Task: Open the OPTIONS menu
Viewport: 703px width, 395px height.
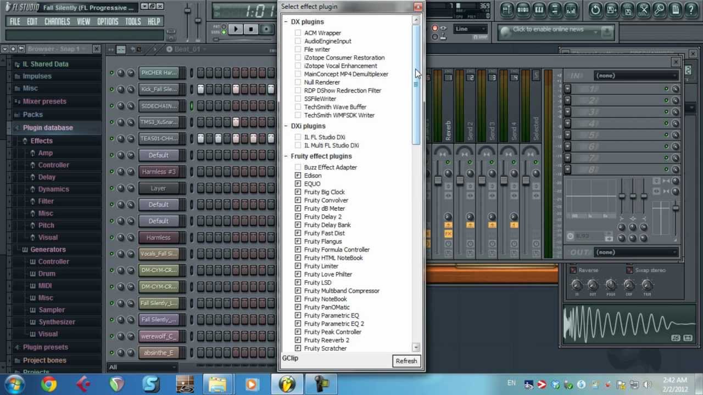Action: pos(108,21)
